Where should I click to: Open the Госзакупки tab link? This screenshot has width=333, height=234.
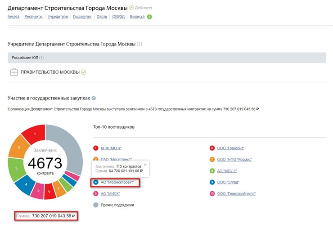[82, 17]
